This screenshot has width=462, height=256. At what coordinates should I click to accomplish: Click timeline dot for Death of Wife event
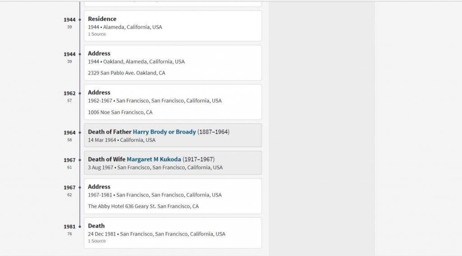pyautogui.click(x=80, y=160)
